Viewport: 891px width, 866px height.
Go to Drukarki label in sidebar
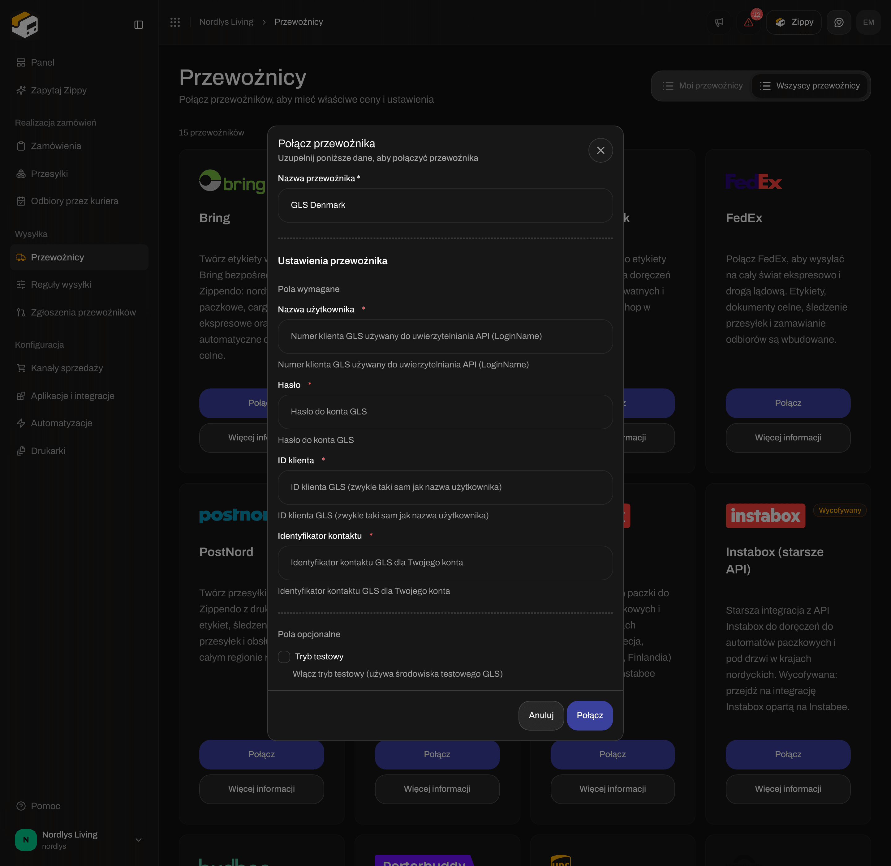tap(48, 451)
